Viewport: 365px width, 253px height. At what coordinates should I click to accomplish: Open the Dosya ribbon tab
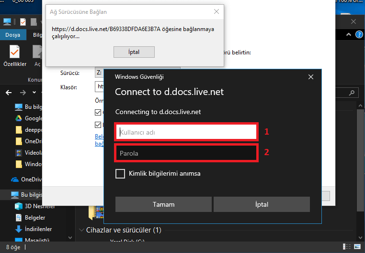13,35
